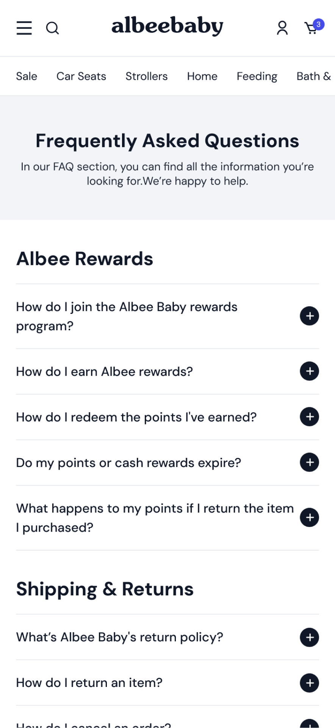Image resolution: width=335 pixels, height=728 pixels.
Task: Switch to the Home category
Action: (202, 76)
